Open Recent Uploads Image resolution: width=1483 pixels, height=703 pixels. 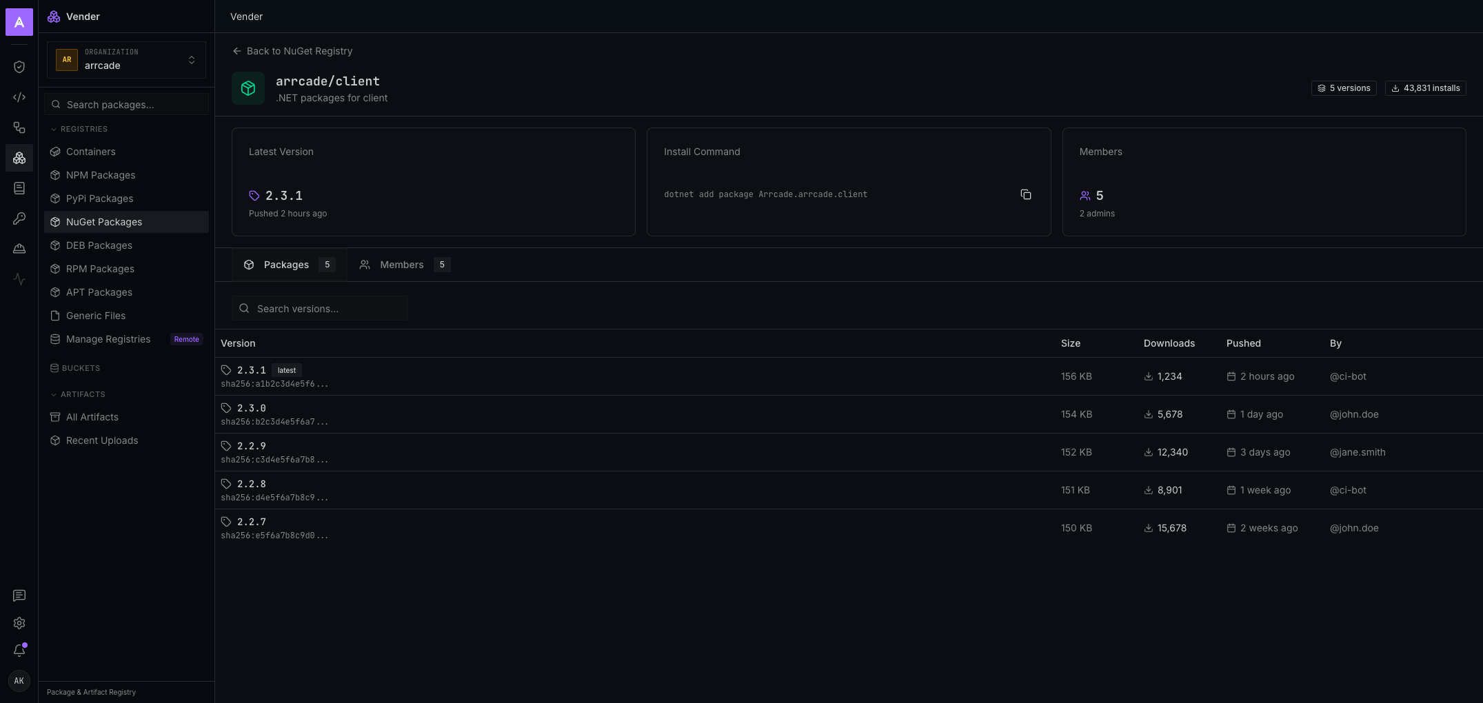tap(126, 440)
